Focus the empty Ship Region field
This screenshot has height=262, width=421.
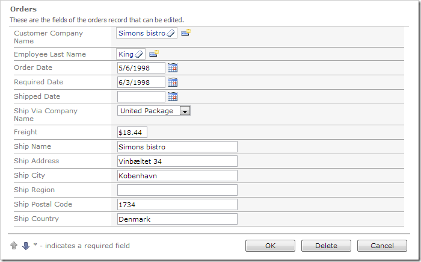click(x=177, y=190)
